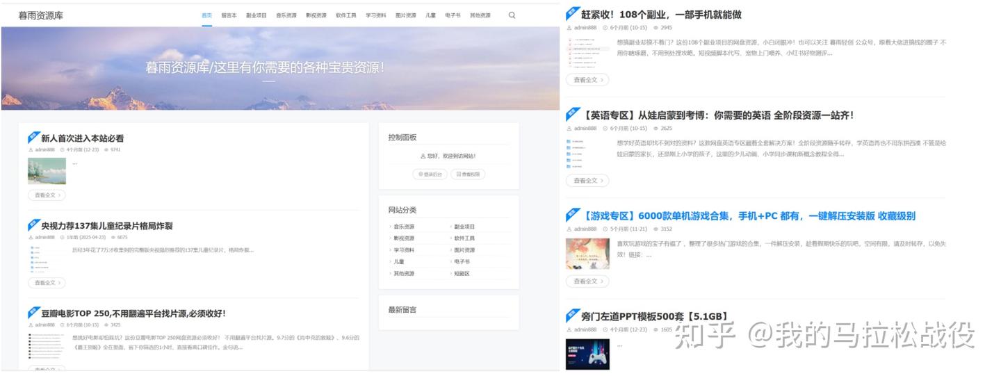This screenshot has width=1001, height=376.
Task: Click the 查看权限 button in control panel
Action: pyautogui.click(x=468, y=174)
